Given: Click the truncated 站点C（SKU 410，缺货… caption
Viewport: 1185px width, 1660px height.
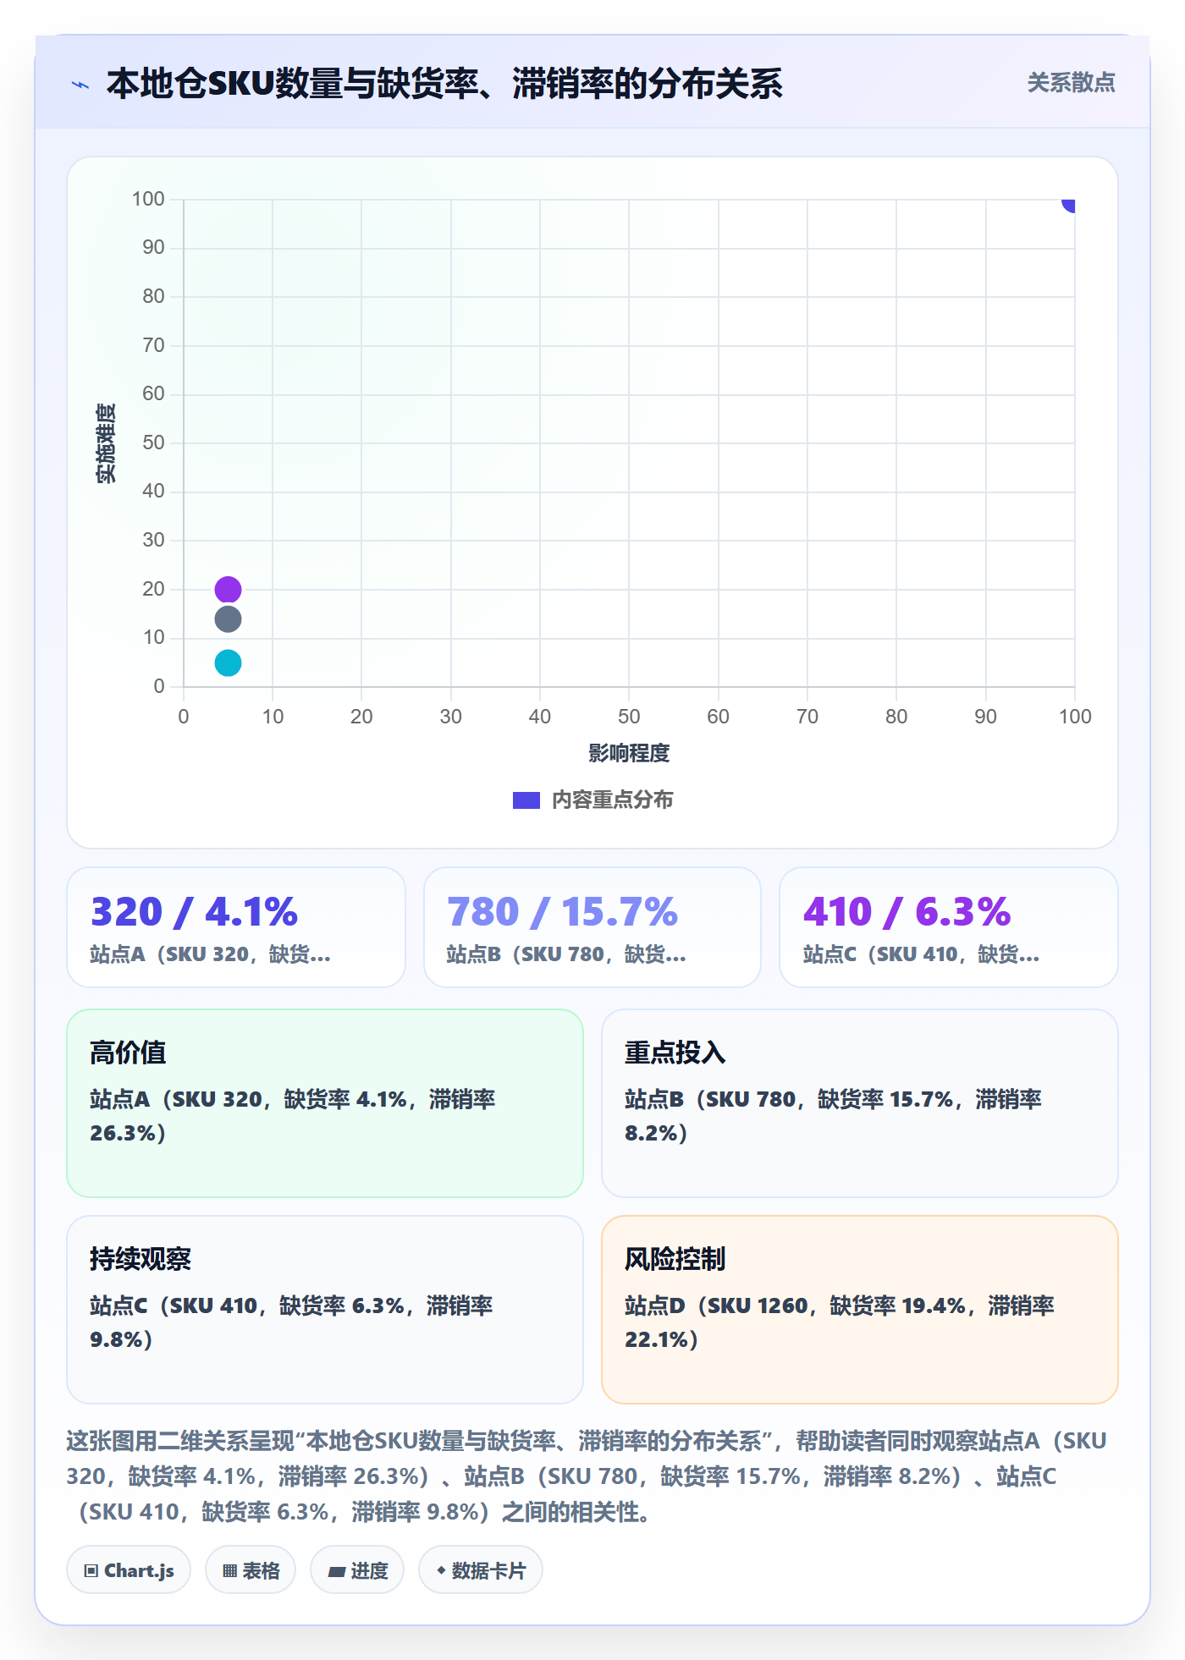Looking at the screenshot, I should (921, 954).
